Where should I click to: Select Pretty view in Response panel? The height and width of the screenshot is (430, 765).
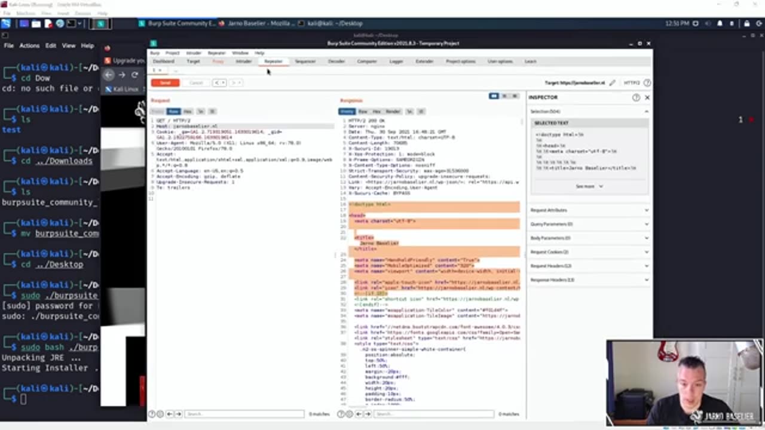347,112
